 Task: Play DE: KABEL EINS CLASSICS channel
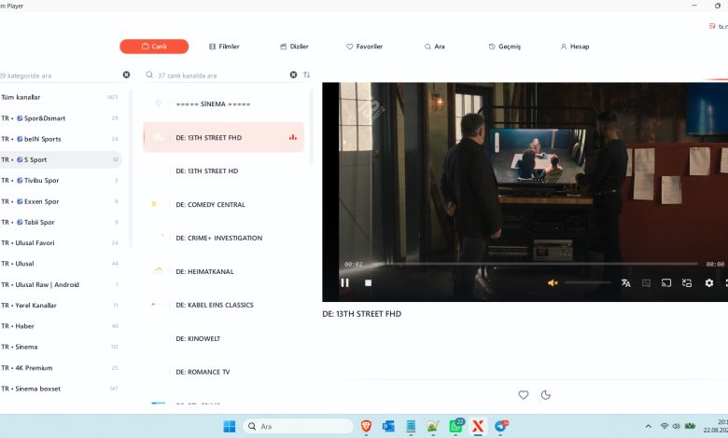tap(223, 305)
